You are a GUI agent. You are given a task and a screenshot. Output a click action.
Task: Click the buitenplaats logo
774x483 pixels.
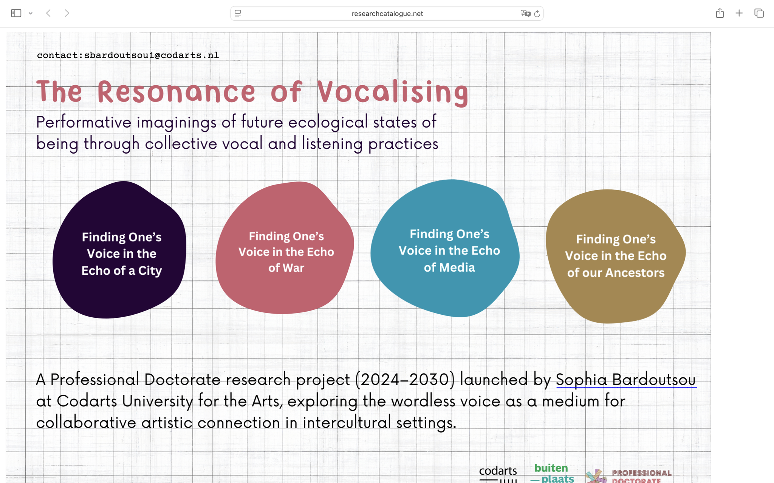552,474
